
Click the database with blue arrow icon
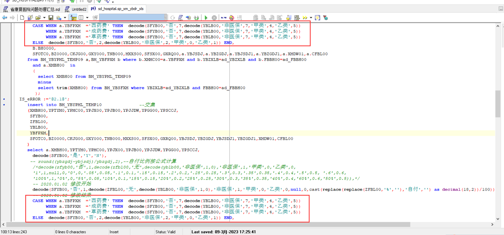[x=59, y=18]
